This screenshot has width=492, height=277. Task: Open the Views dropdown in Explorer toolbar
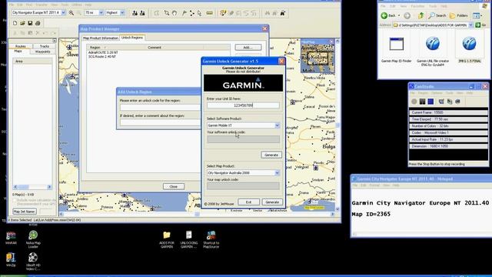pyautogui.click(x=477, y=15)
